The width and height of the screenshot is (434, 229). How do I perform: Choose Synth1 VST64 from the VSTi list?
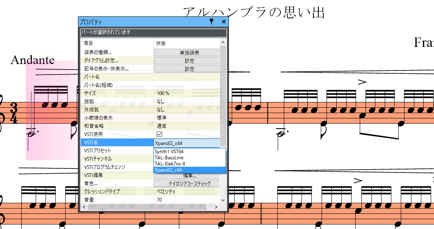click(190, 151)
